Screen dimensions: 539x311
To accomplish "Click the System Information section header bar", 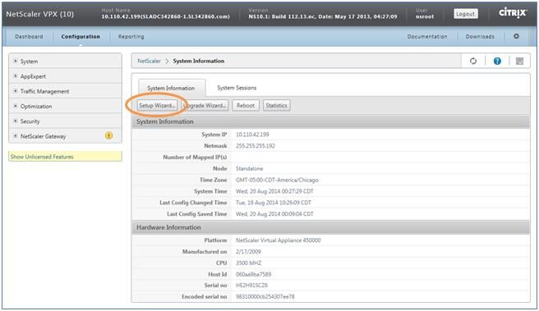I will (330, 121).
